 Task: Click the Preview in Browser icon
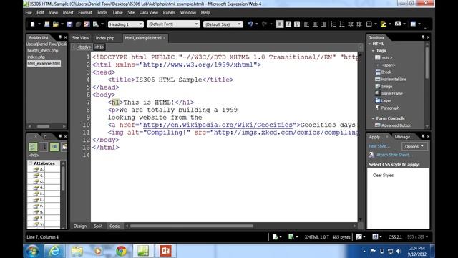tap(95, 24)
